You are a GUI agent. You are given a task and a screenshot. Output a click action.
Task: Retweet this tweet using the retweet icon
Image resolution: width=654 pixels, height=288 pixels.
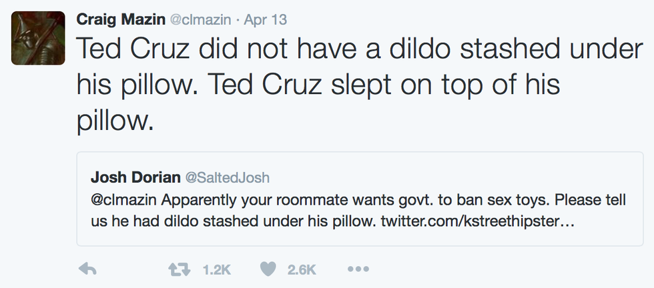pos(177,269)
